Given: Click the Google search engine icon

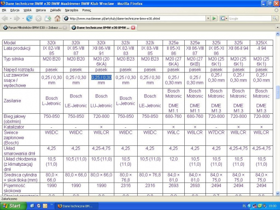Looking at the screenshot, I should click(x=223, y=19).
